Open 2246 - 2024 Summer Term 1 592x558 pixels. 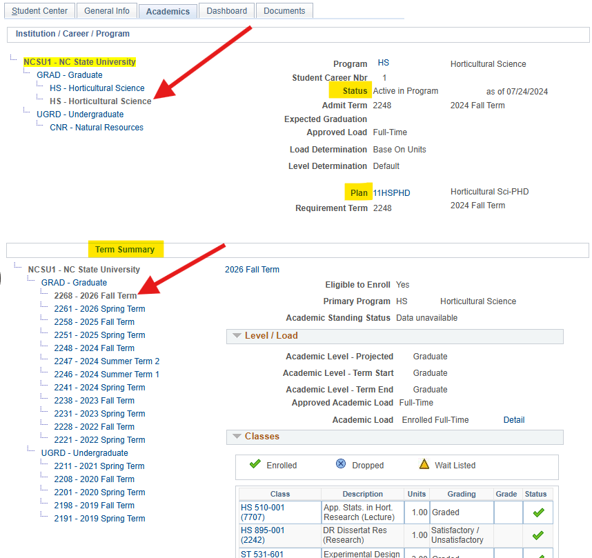[x=107, y=374]
